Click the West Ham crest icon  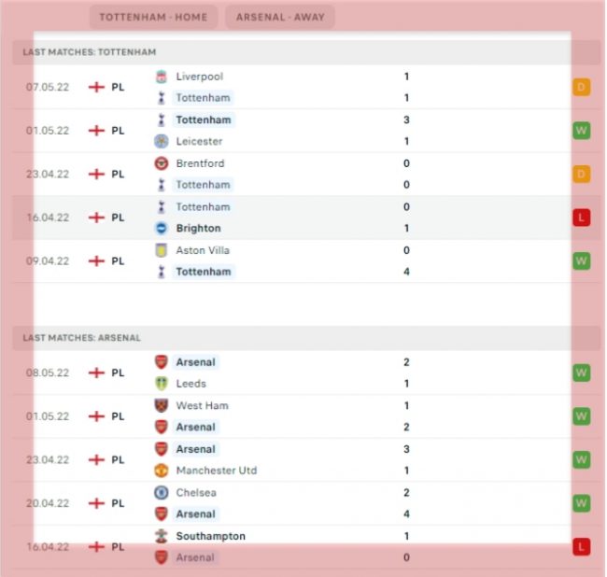tap(162, 405)
